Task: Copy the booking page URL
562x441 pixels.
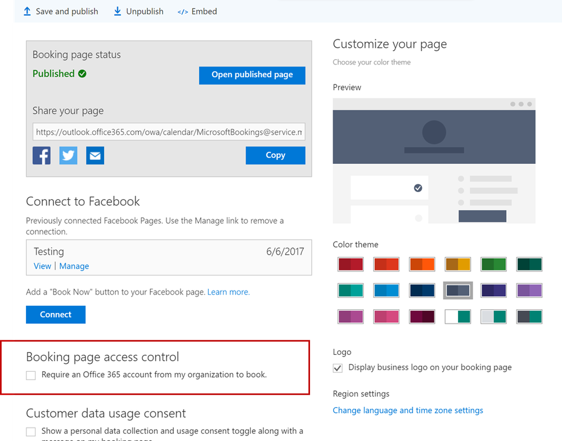Action: click(x=276, y=155)
